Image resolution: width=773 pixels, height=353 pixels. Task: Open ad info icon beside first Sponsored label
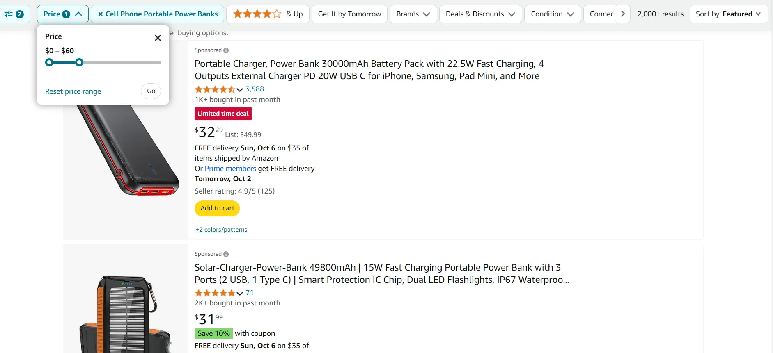pyautogui.click(x=226, y=50)
